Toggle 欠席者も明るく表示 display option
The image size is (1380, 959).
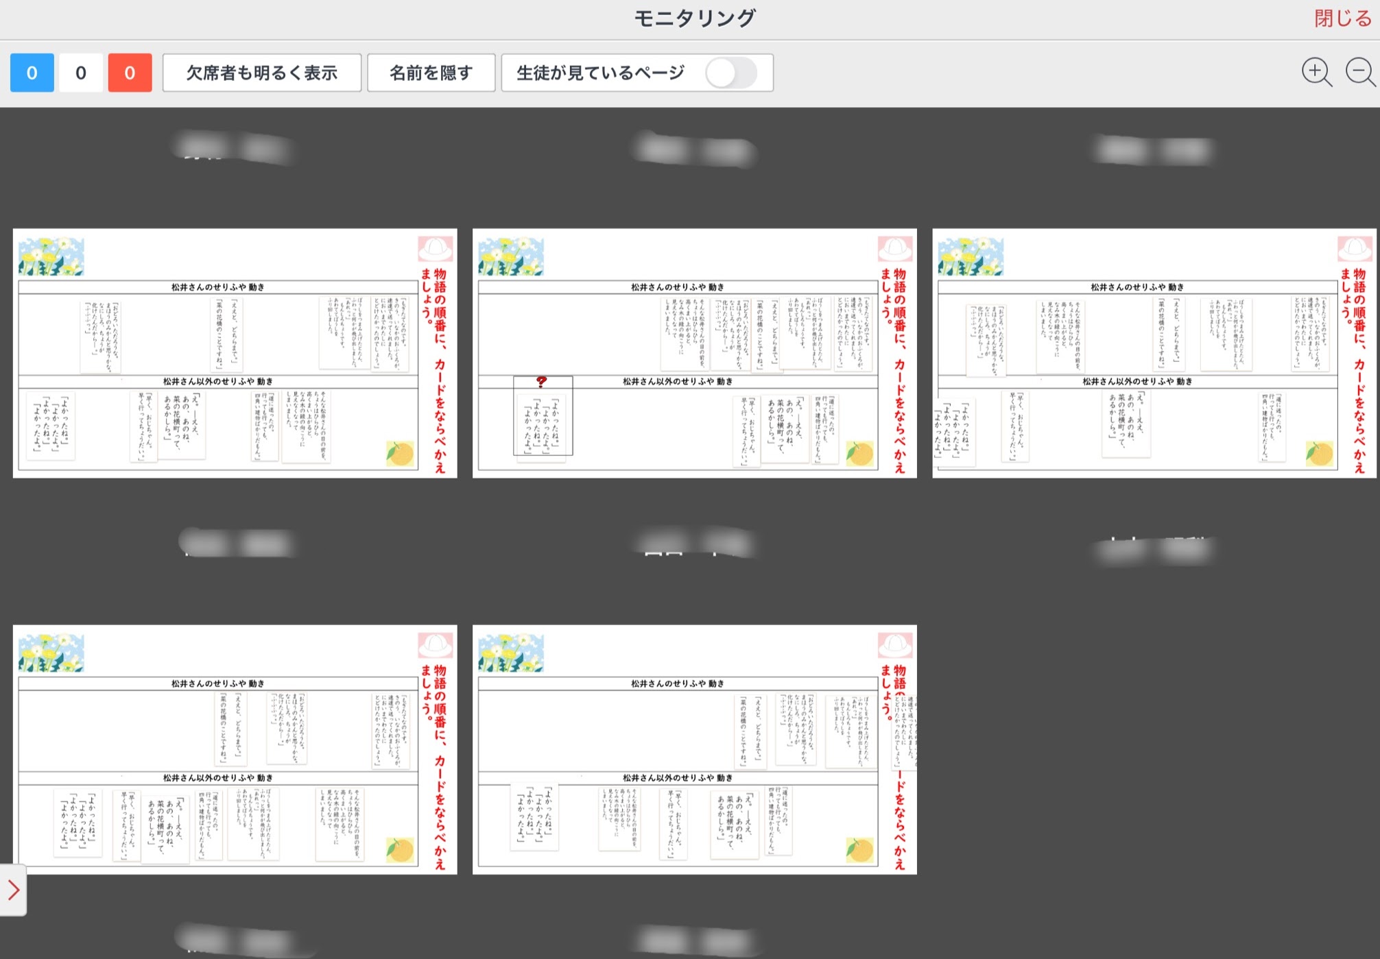[262, 73]
